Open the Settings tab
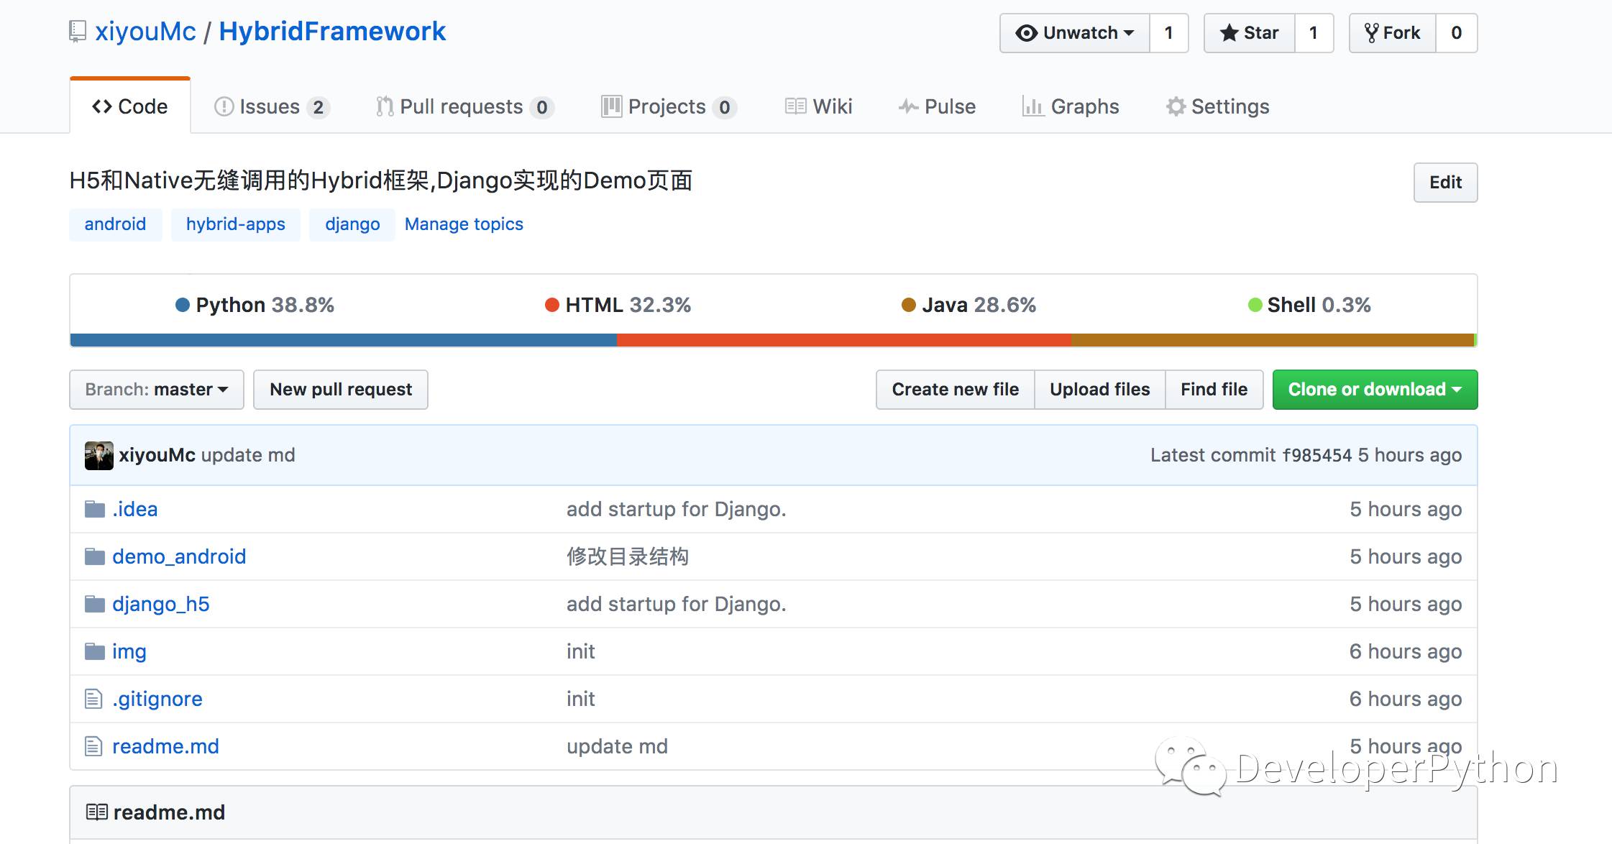Viewport: 1612px width, 844px height. pos(1217,106)
